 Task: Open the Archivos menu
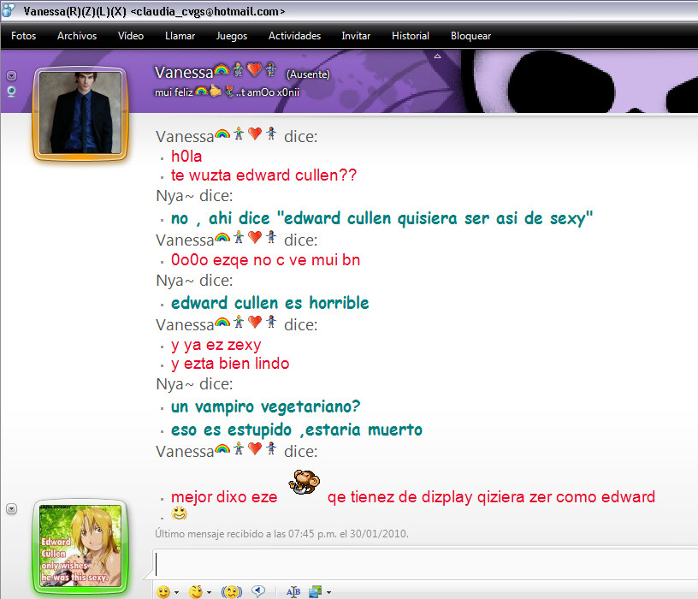coord(77,36)
